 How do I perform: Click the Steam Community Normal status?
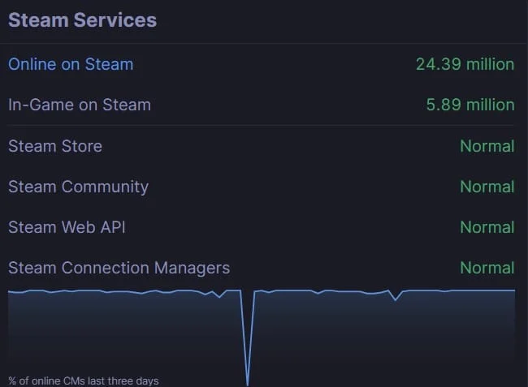pyautogui.click(x=487, y=187)
